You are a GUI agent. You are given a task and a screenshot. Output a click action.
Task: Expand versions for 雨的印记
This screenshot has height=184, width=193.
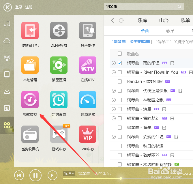click(114, 63)
